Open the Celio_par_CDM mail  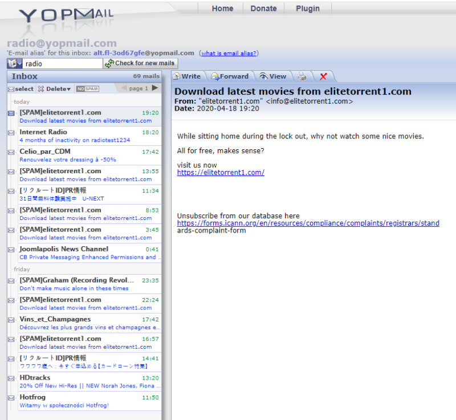tap(89, 155)
